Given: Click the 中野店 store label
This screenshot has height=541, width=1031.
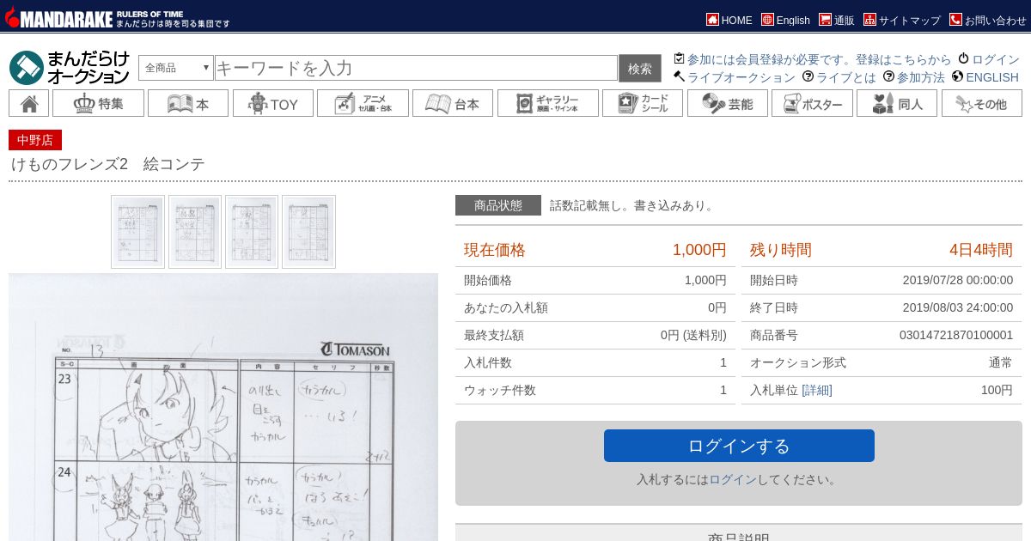Looking at the screenshot, I should pos(35,140).
